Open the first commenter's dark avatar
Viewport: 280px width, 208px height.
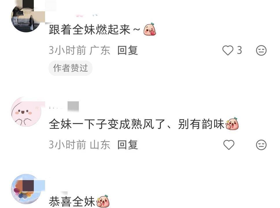(x=26, y=16)
